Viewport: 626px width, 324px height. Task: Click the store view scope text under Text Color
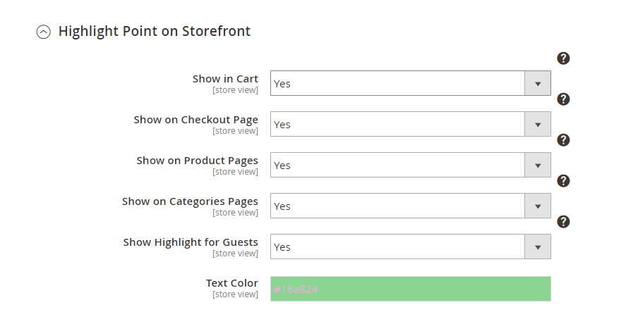point(235,294)
